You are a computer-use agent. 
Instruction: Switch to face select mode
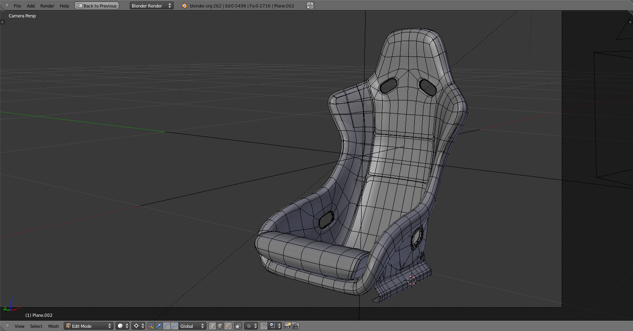(x=228, y=326)
